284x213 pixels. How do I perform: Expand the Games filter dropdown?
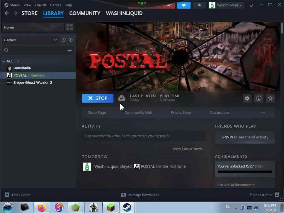coord(31,40)
